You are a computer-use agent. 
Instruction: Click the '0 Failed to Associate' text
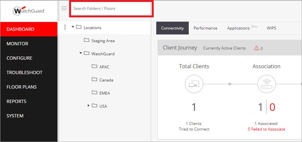click(x=266, y=129)
